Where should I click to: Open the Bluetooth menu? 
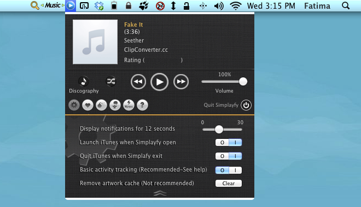(203, 6)
